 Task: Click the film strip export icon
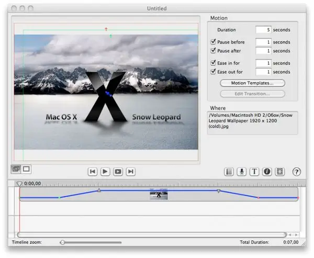tap(280, 172)
